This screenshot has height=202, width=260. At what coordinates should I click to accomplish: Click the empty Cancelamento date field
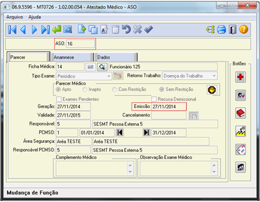coord(169,115)
